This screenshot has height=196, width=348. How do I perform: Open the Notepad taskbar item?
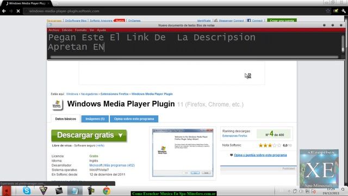pos(75,191)
